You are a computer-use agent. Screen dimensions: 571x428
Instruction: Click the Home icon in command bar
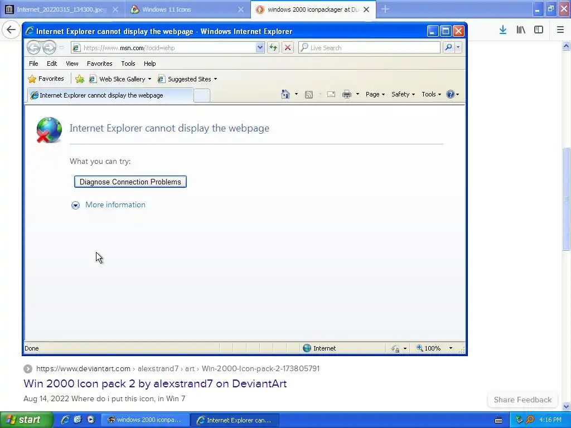(x=285, y=94)
